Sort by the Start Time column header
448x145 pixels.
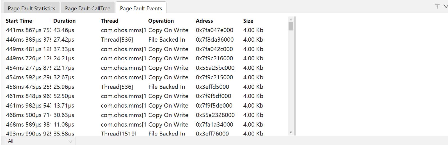click(x=19, y=21)
